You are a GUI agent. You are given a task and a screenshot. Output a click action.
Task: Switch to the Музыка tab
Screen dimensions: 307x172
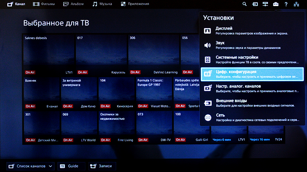click(x=102, y=4)
